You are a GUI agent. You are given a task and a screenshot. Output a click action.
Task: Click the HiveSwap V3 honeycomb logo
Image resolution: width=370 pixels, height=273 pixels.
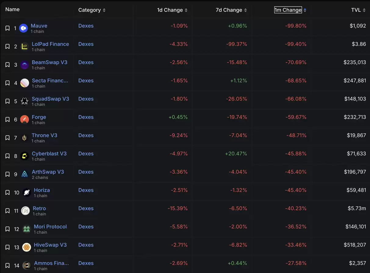pyautogui.click(x=27, y=247)
